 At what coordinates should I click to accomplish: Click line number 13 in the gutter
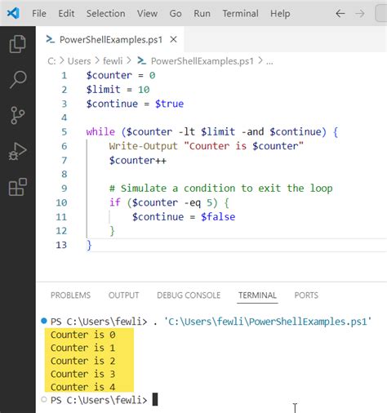(61, 245)
